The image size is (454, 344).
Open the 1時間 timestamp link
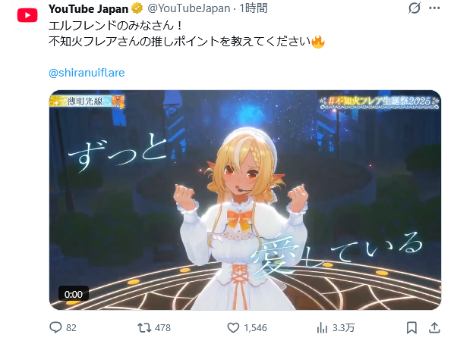pos(254,8)
